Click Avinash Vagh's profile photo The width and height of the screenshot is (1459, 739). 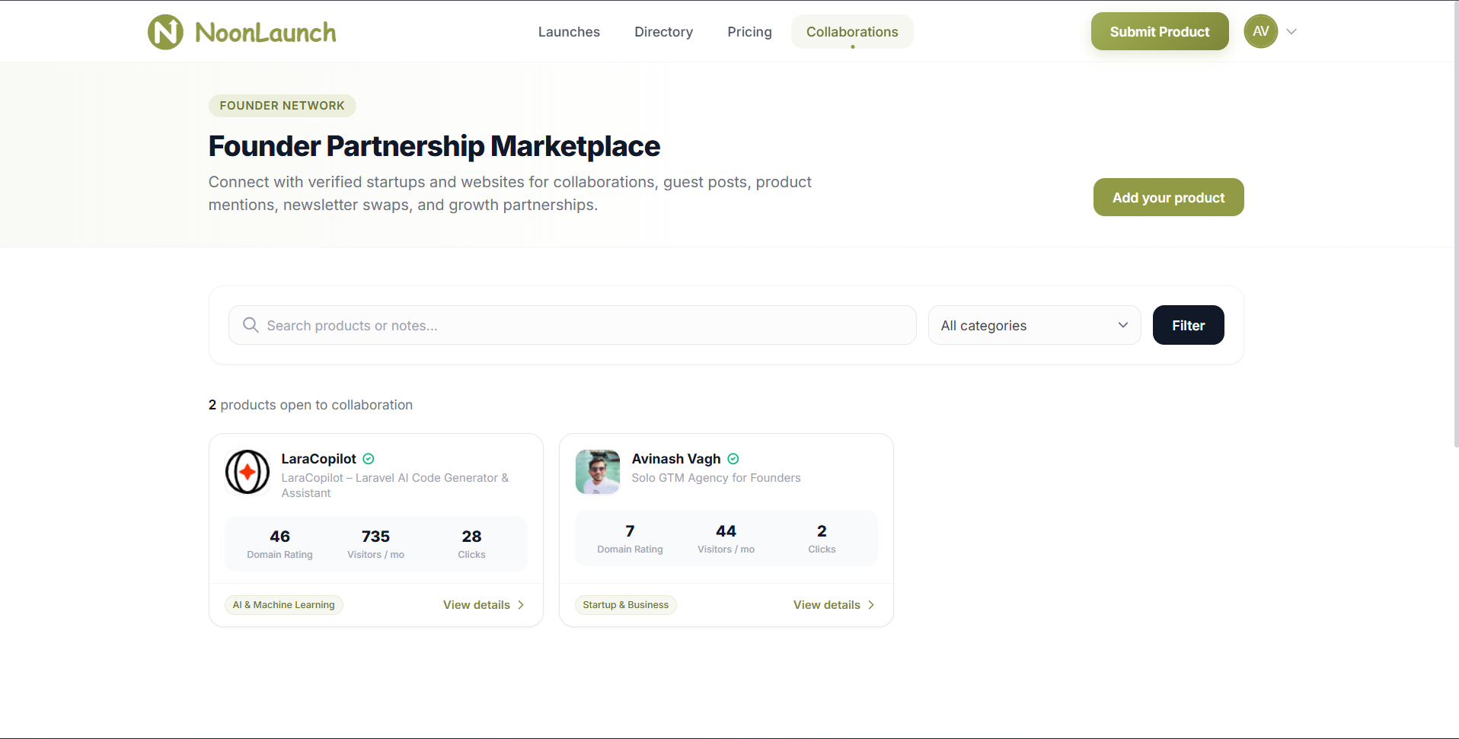coord(598,472)
